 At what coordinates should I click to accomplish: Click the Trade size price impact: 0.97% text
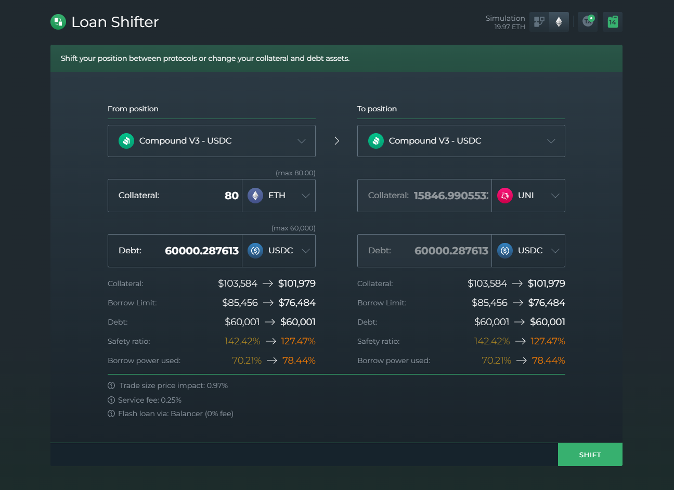174,385
